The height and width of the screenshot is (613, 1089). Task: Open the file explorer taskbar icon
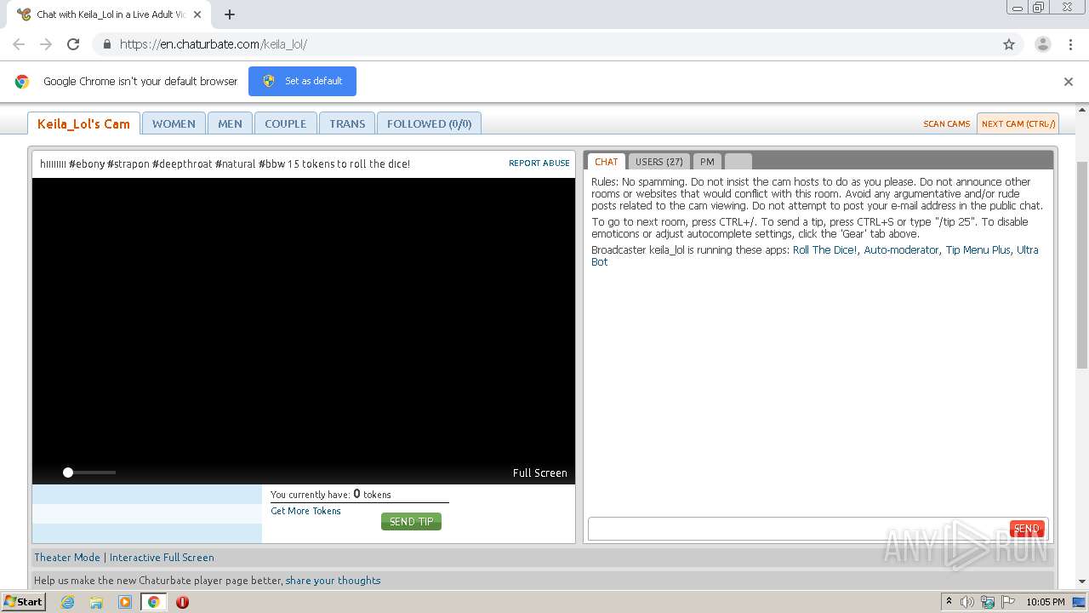pyautogui.click(x=96, y=602)
